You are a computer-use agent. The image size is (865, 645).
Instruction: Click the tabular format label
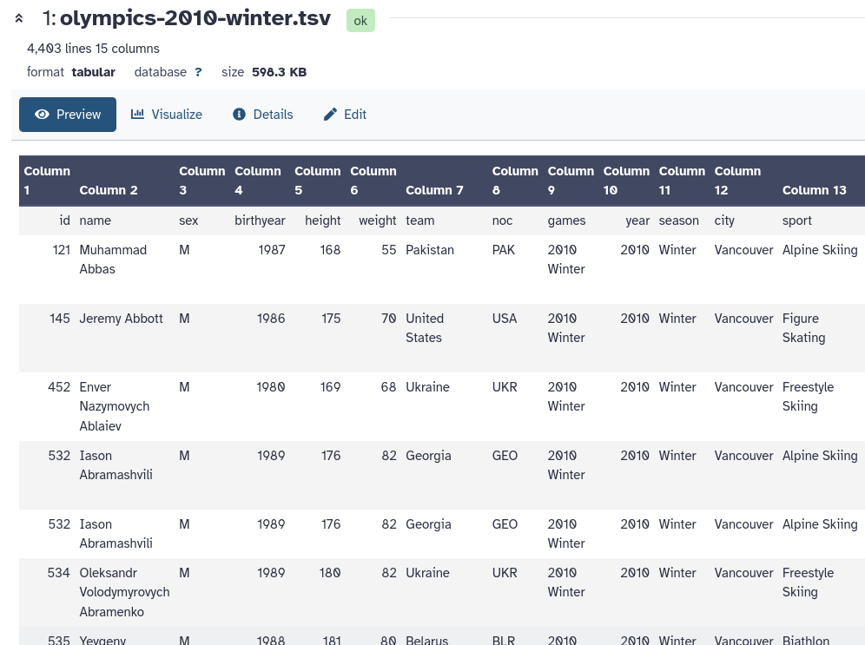click(94, 72)
